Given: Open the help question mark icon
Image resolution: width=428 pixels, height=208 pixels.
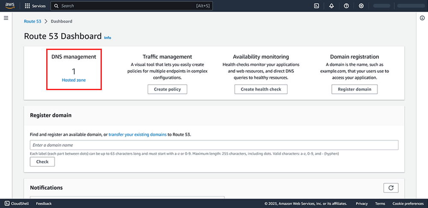Looking at the screenshot, I should (346, 6).
